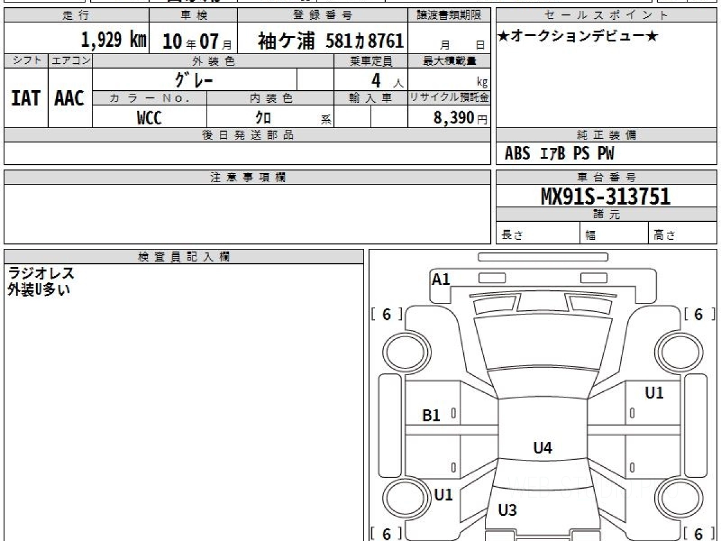
Task: Select the U3 mark on the rear window
Action: pos(508,510)
